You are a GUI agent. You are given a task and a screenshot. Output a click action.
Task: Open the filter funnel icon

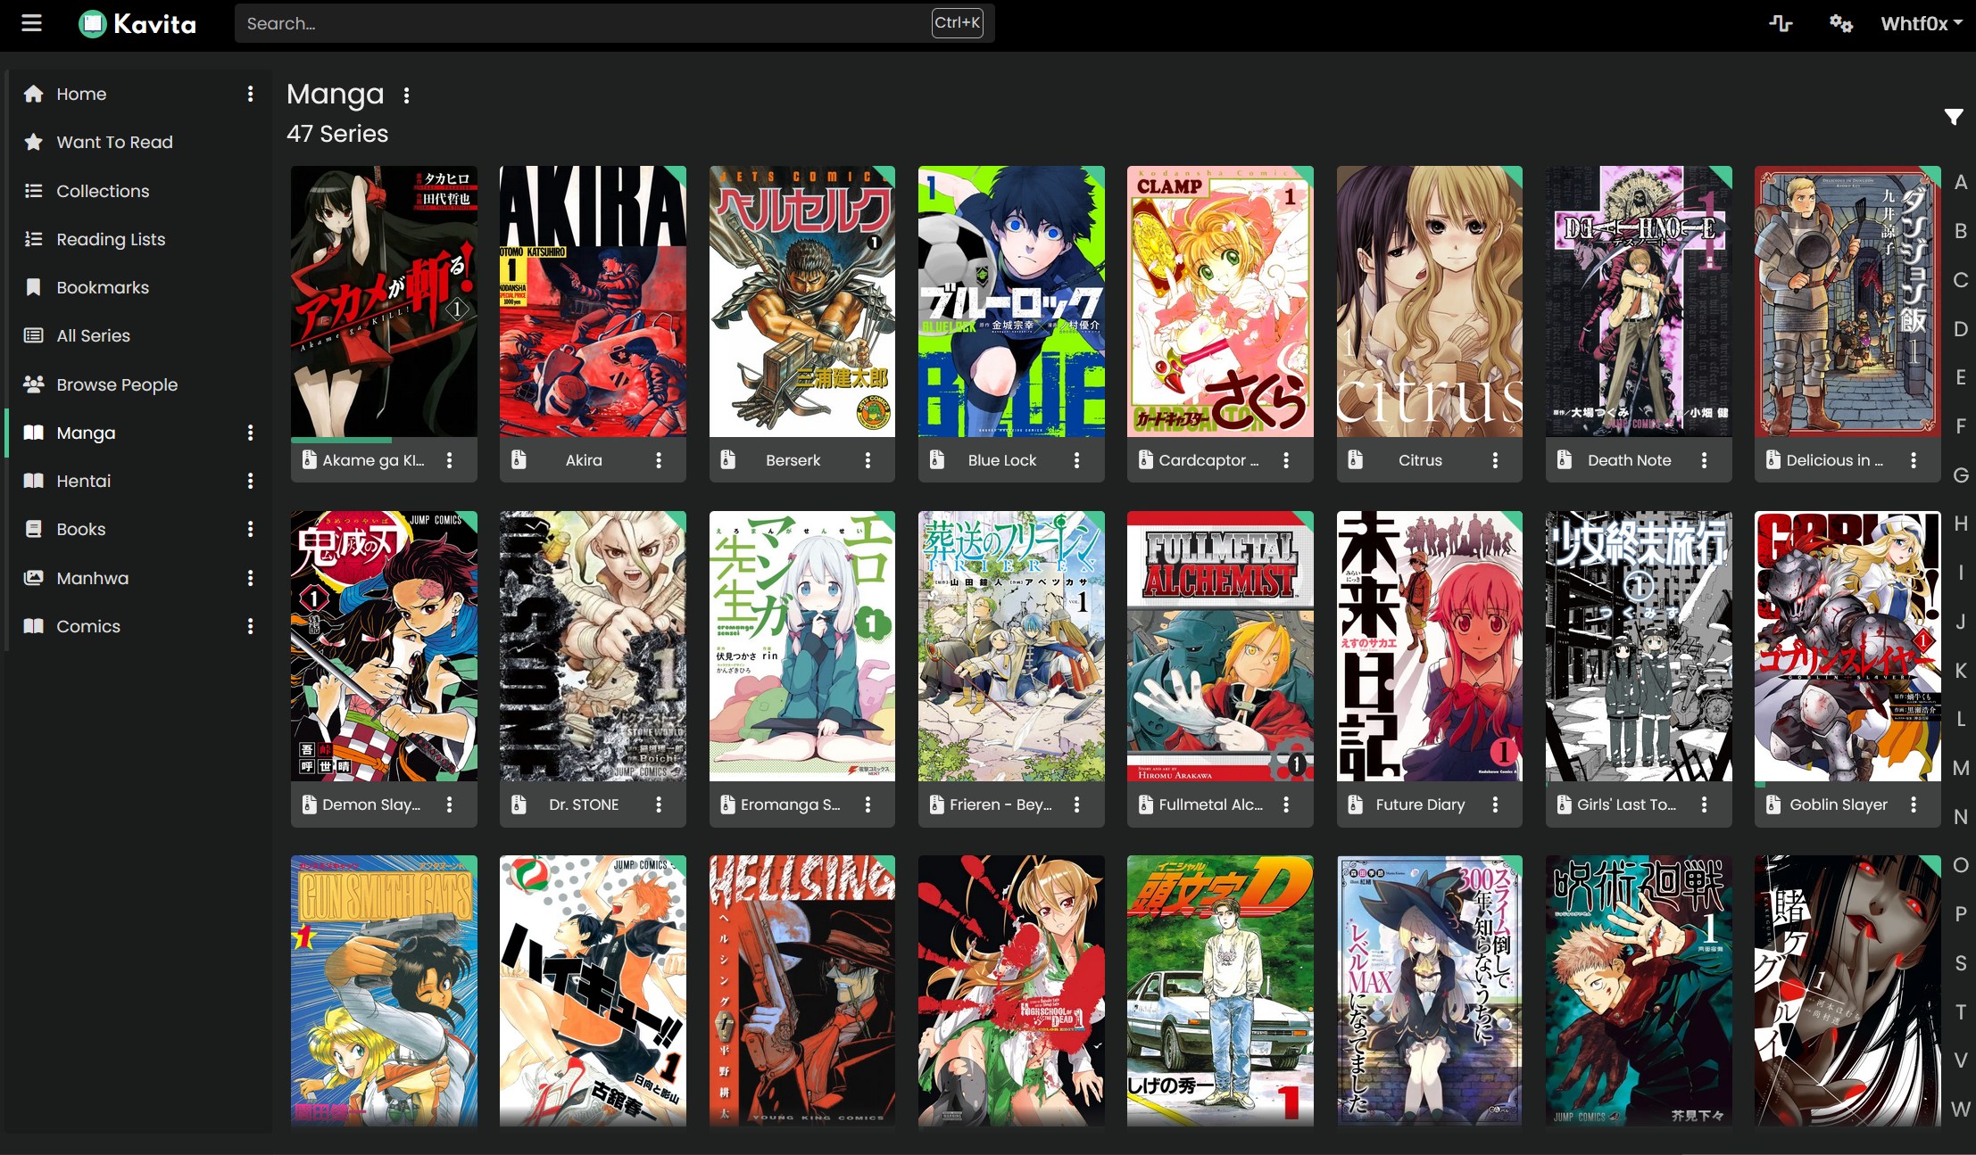[1953, 117]
